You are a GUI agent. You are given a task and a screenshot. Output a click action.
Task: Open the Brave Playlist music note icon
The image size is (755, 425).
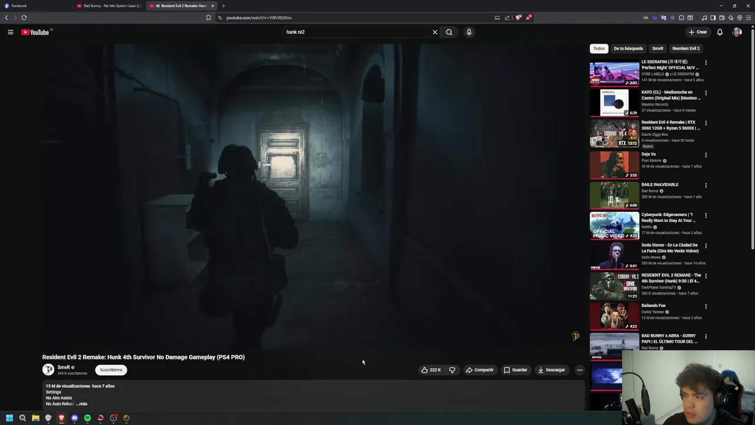click(704, 18)
